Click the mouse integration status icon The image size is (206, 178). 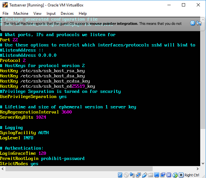(175, 175)
